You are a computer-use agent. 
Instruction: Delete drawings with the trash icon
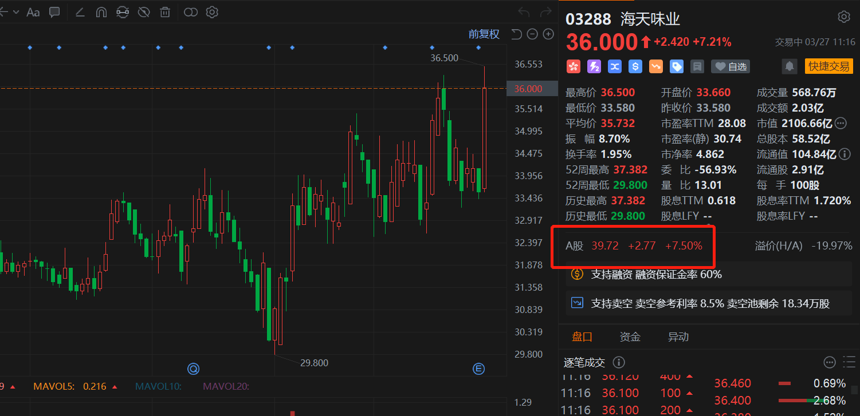pos(165,12)
